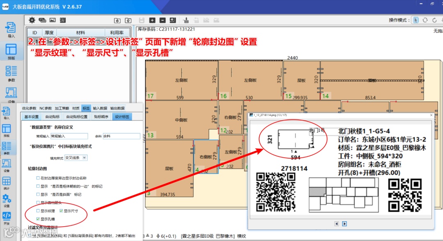Click the board position thumbnail on label

point(344,195)
